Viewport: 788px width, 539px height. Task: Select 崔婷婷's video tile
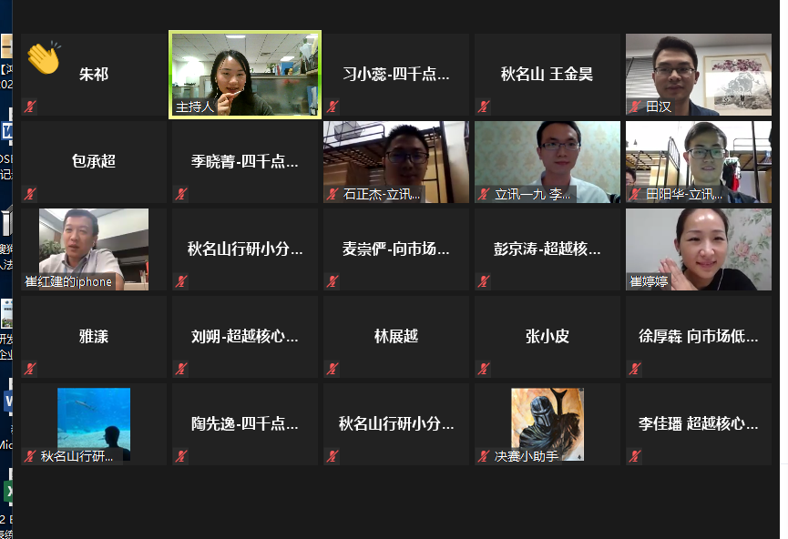[x=699, y=249]
